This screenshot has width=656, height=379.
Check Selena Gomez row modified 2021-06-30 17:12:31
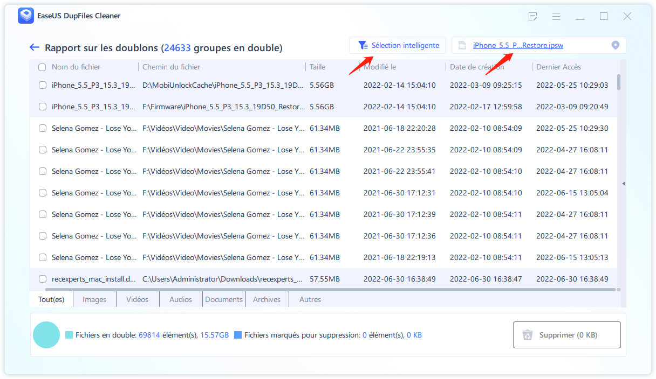coord(42,193)
